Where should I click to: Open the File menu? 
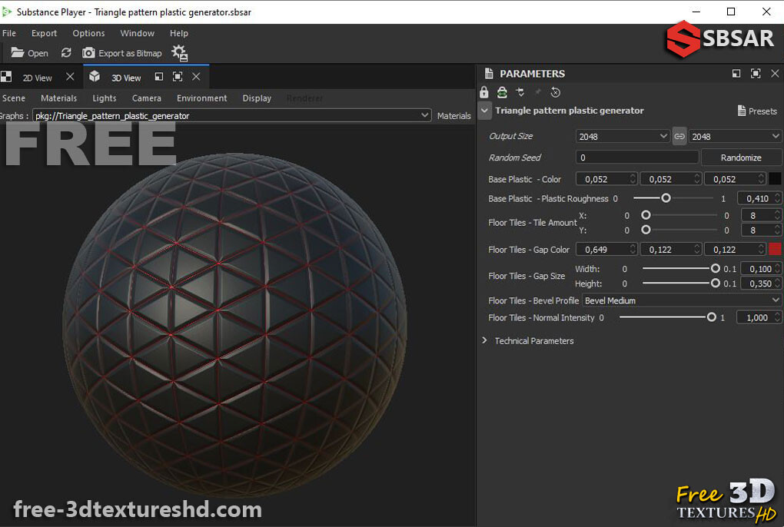[9, 33]
